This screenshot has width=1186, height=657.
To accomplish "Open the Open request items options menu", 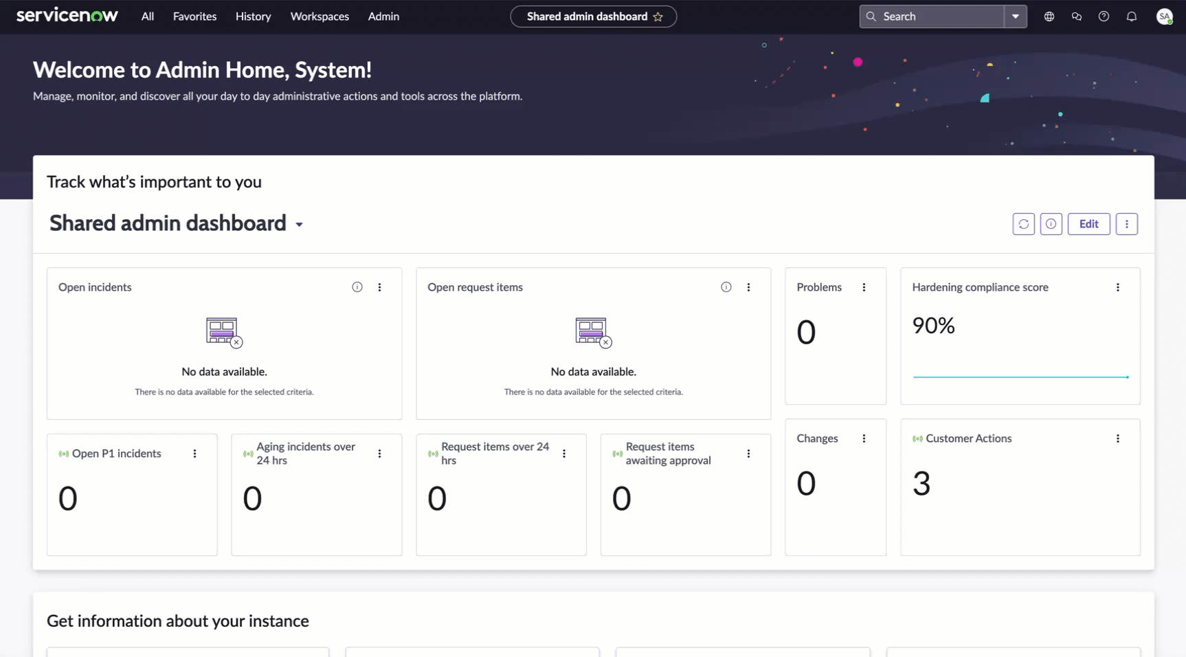I will pyautogui.click(x=749, y=287).
